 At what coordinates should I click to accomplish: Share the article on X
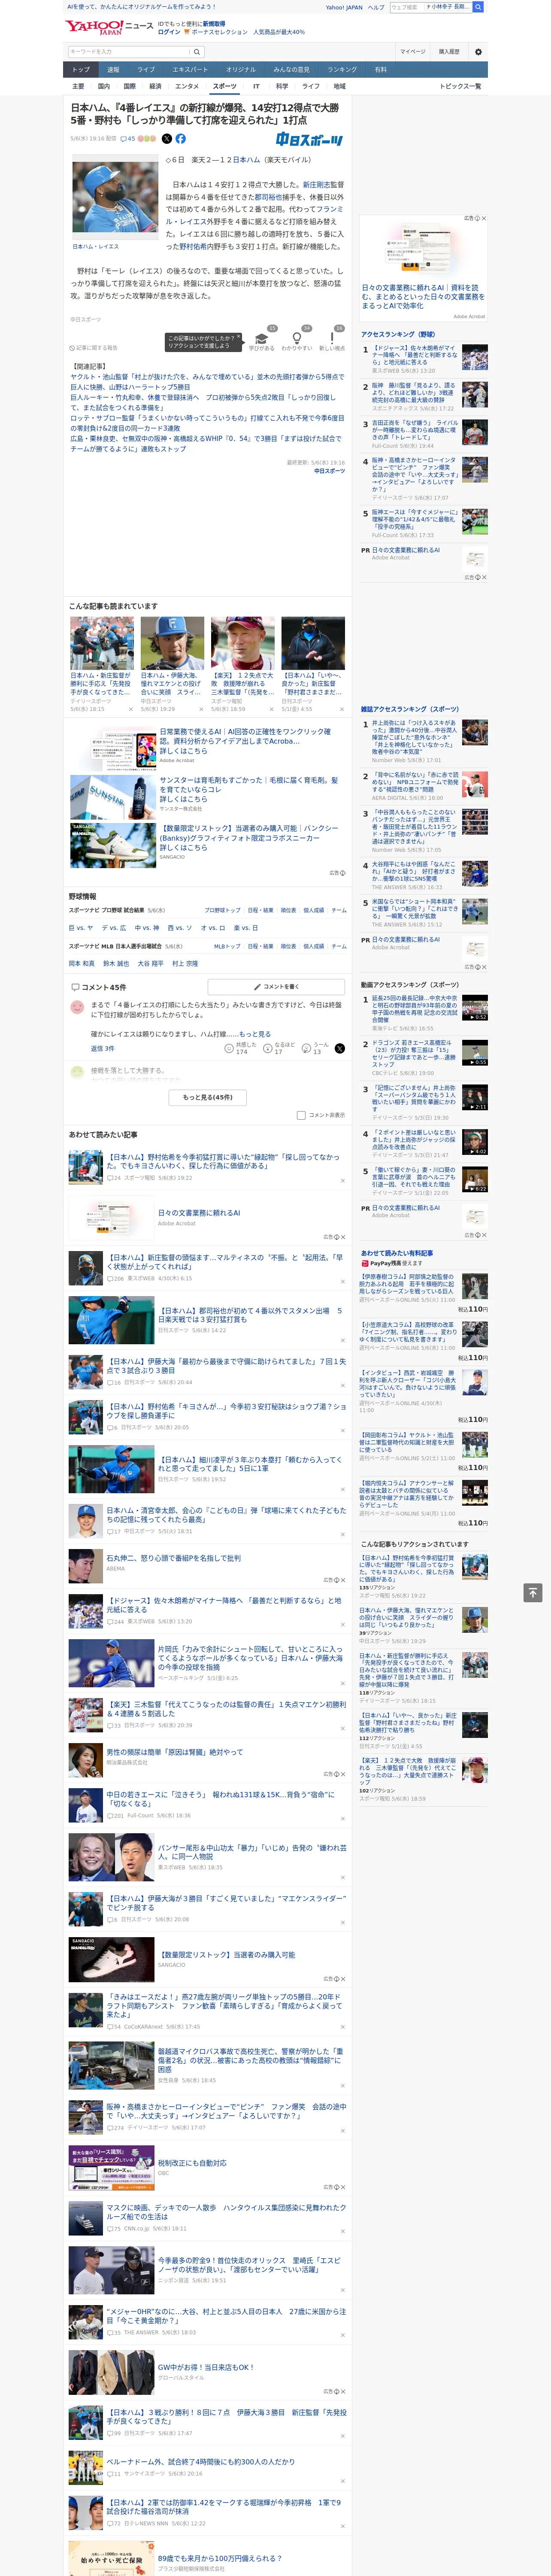click(167, 139)
